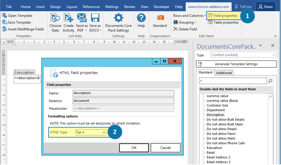Switch to the Home tab

click(25, 7)
